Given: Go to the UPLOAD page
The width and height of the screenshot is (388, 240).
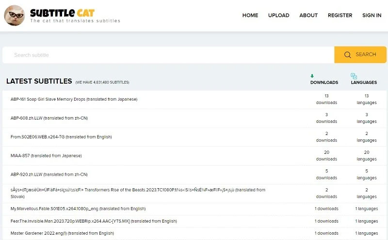Looking at the screenshot, I should click(278, 15).
